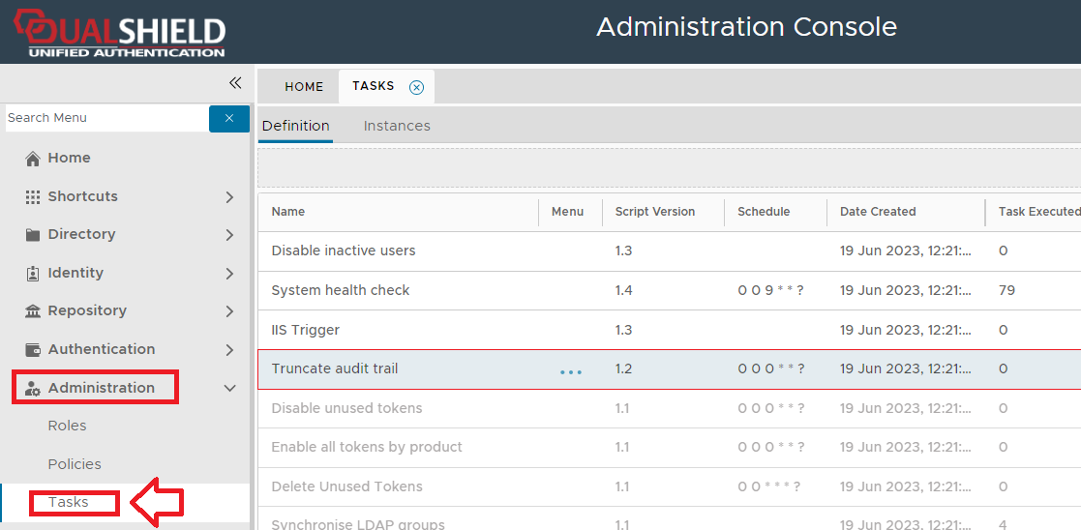The height and width of the screenshot is (530, 1081).
Task: Open Roles under Administration
Action: [68, 426]
